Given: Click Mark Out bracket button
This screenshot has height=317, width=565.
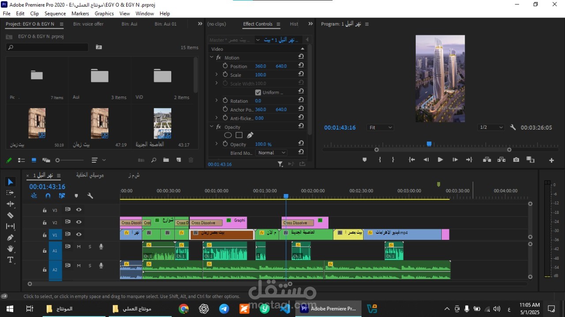Looking at the screenshot, I should [393, 160].
